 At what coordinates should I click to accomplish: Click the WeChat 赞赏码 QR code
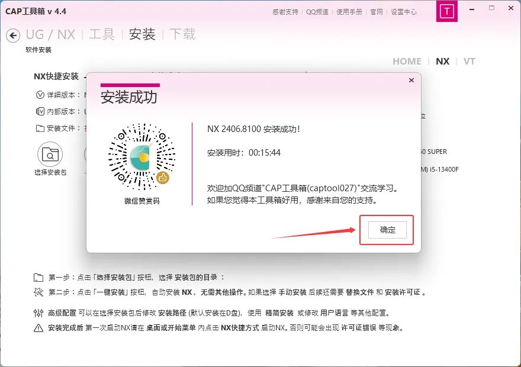click(x=142, y=157)
